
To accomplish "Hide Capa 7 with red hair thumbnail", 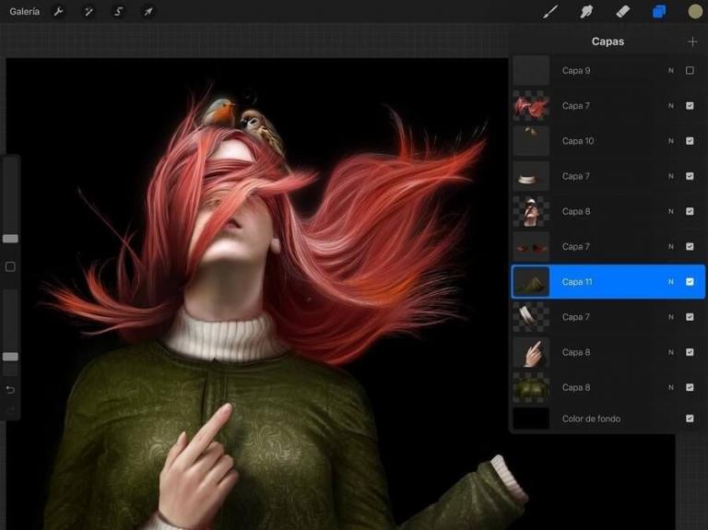I will 690,106.
